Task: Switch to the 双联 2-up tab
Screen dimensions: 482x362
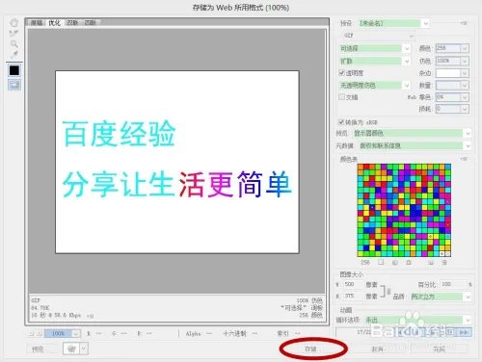Action: pyautogui.click(x=72, y=23)
